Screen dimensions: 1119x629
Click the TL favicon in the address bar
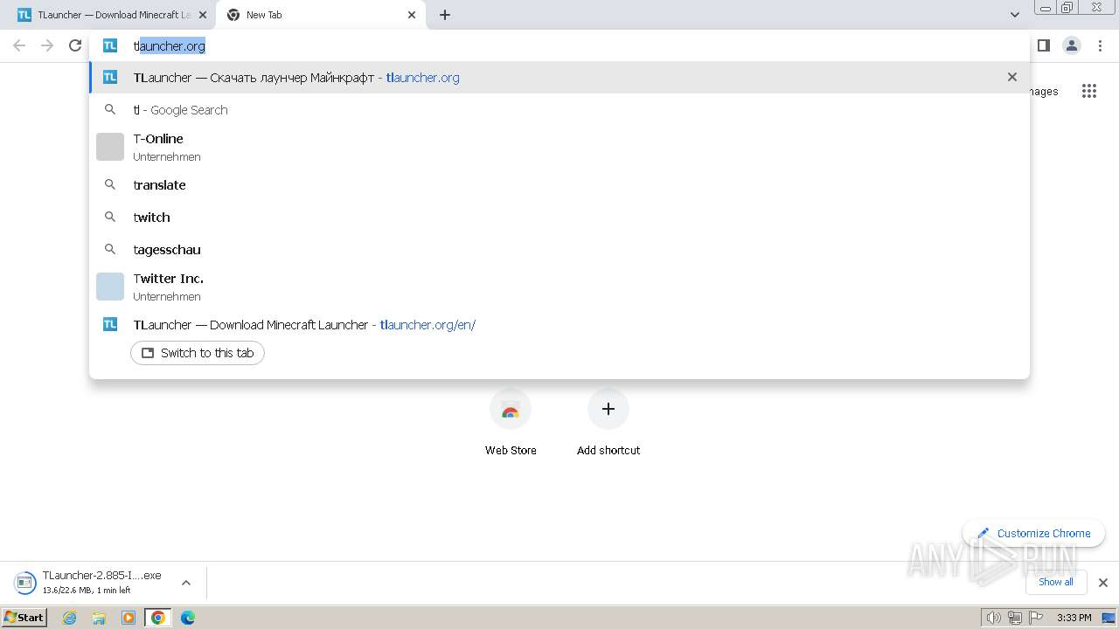pyautogui.click(x=110, y=45)
